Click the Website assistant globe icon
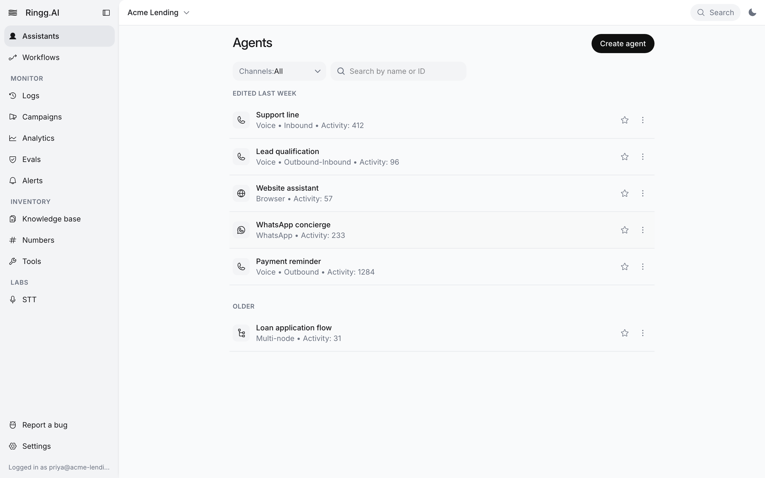The image size is (765, 478). pos(241,194)
